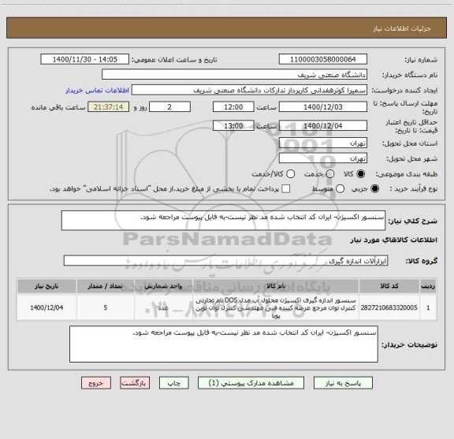Click the quantity cell showing 5
Image resolution: width=454 pixels, height=439 pixels.
point(106,307)
